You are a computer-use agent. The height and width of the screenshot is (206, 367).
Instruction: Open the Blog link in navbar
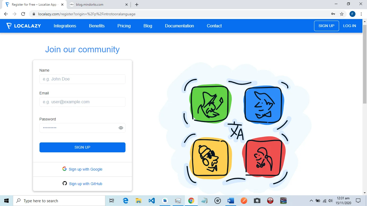(148, 26)
